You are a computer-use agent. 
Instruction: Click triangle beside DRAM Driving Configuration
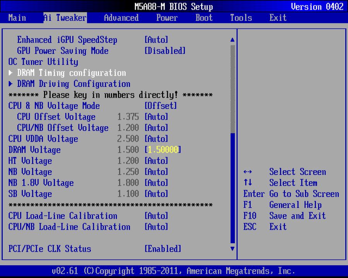pos(10,84)
